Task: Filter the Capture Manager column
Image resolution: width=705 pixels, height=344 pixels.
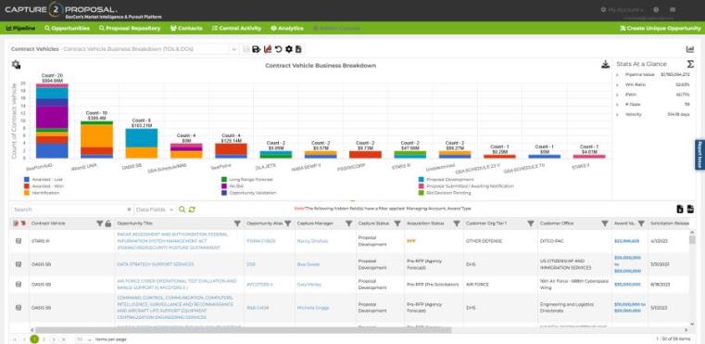Action: click(x=348, y=223)
